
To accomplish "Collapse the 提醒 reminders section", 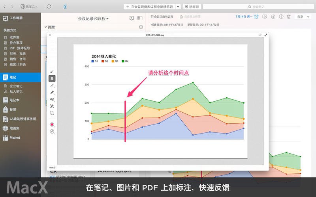I will point(45,27).
